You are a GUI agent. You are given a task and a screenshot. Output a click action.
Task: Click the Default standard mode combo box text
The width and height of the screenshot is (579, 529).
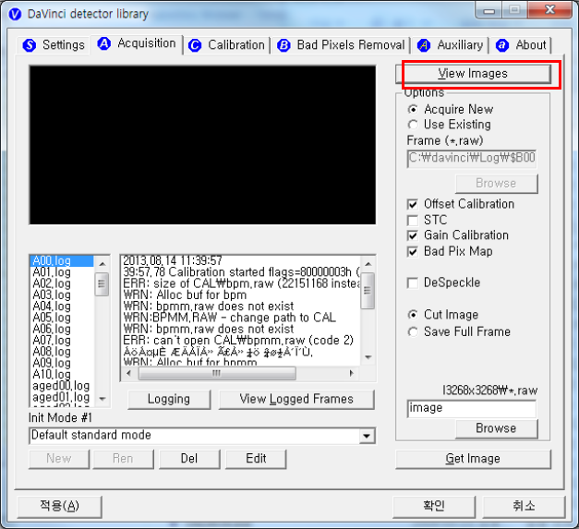click(x=91, y=435)
